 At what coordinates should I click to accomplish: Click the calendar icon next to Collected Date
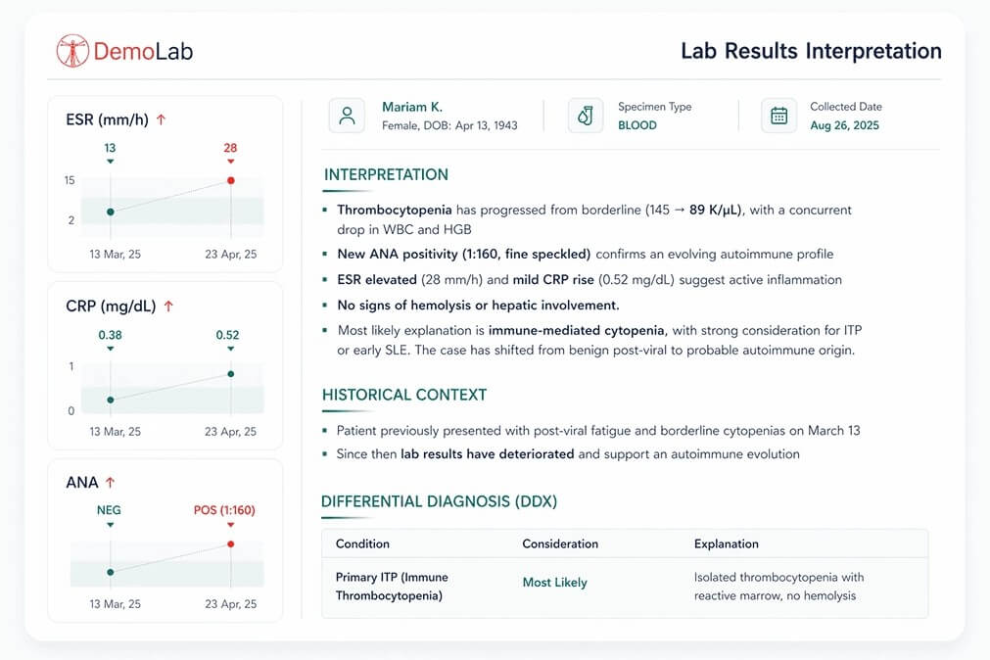point(778,116)
